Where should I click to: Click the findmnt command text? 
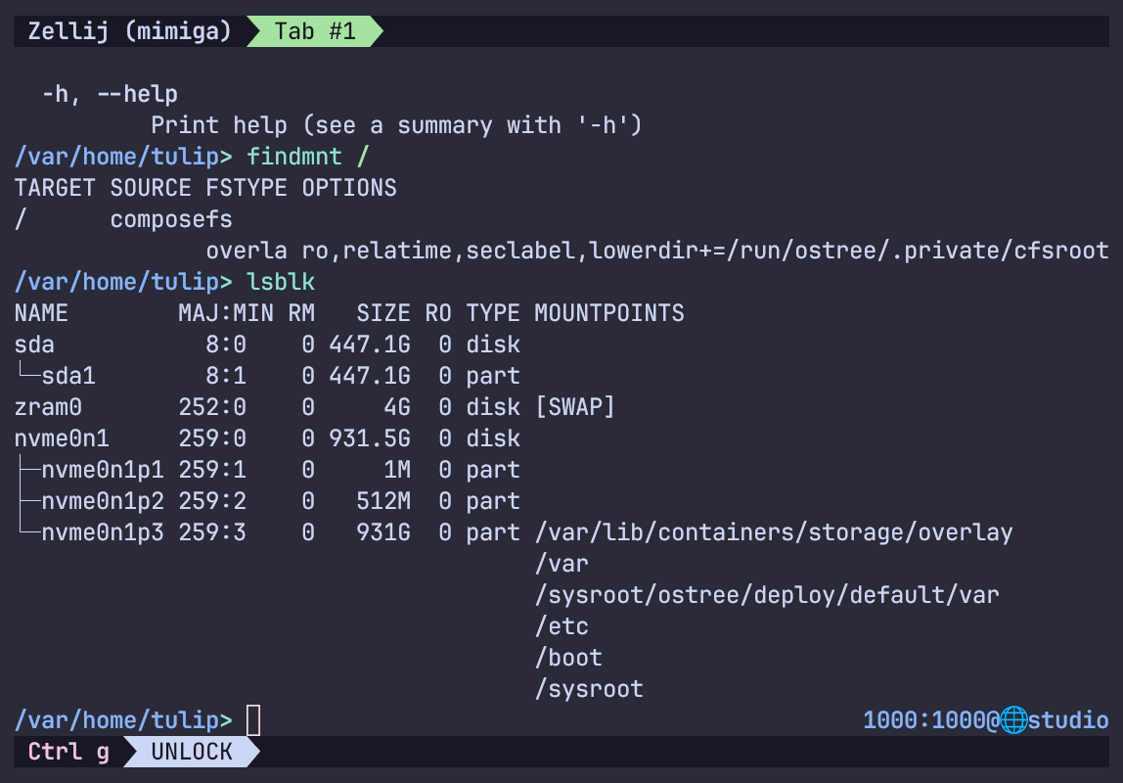tap(294, 157)
